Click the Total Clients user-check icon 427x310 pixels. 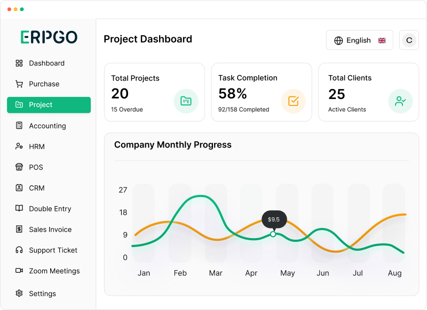click(400, 101)
